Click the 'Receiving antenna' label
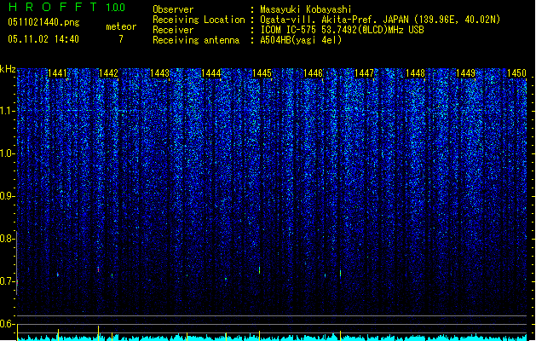Viewport: 536px width, 341px height. [x=196, y=40]
